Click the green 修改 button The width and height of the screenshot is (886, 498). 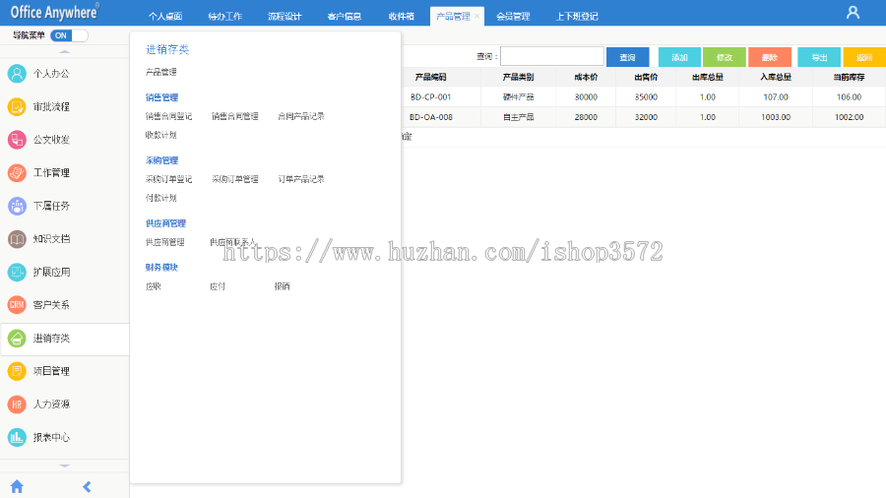(x=725, y=57)
